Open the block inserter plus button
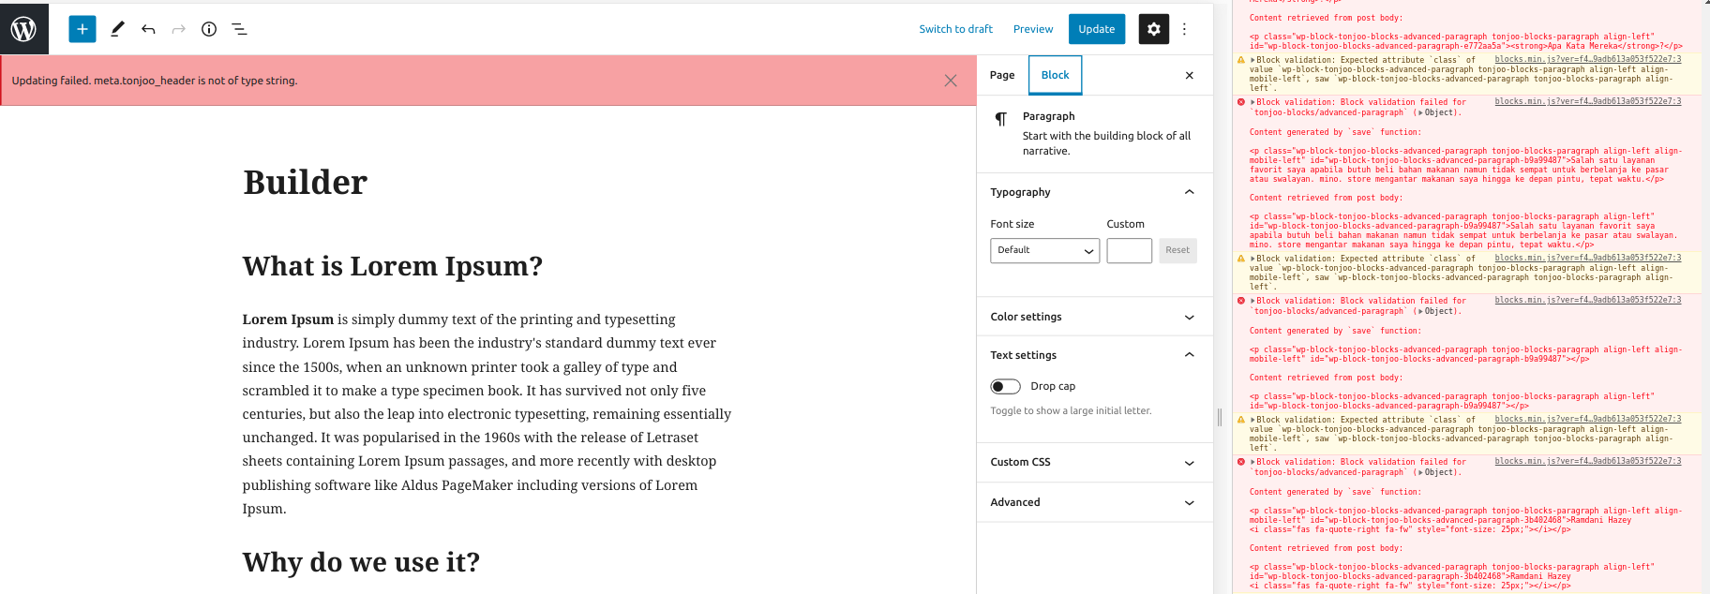The width and height of the screenshot is (1710, 594). click(x=82, y=29)
